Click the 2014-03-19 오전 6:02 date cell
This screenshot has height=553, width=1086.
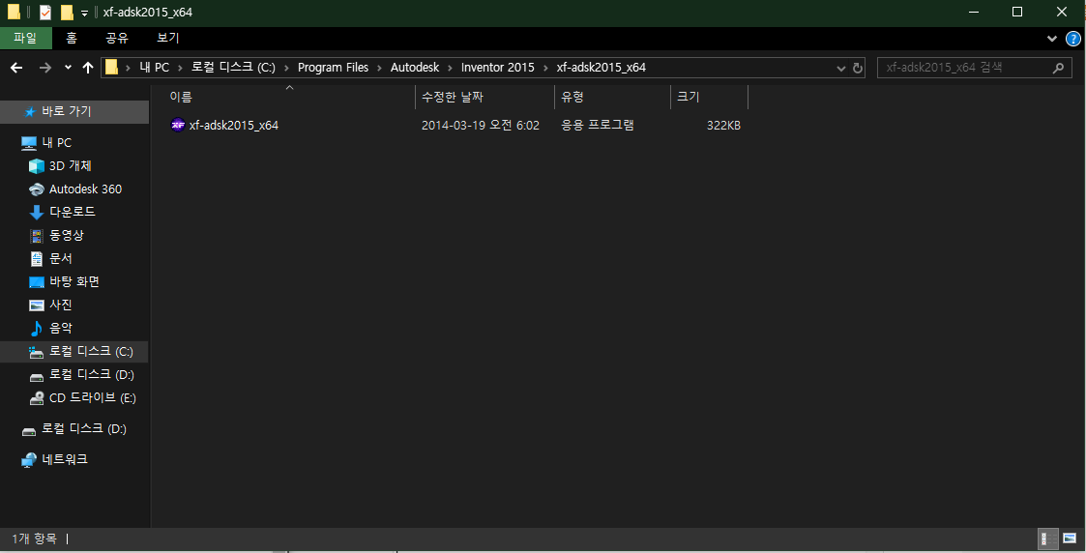coord(480,126)
